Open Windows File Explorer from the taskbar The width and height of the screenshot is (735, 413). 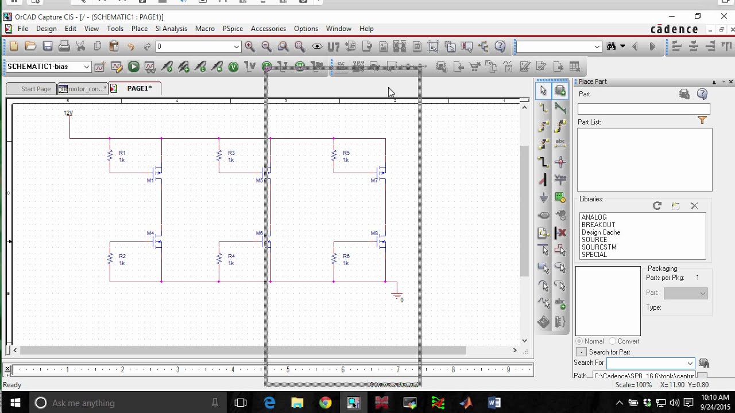[297, 403]
